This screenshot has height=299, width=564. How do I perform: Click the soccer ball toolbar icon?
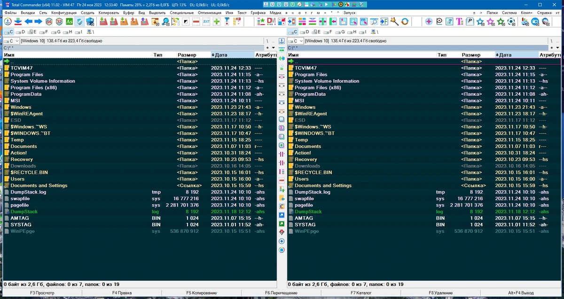pyautogui.click(x=511, y=22)
